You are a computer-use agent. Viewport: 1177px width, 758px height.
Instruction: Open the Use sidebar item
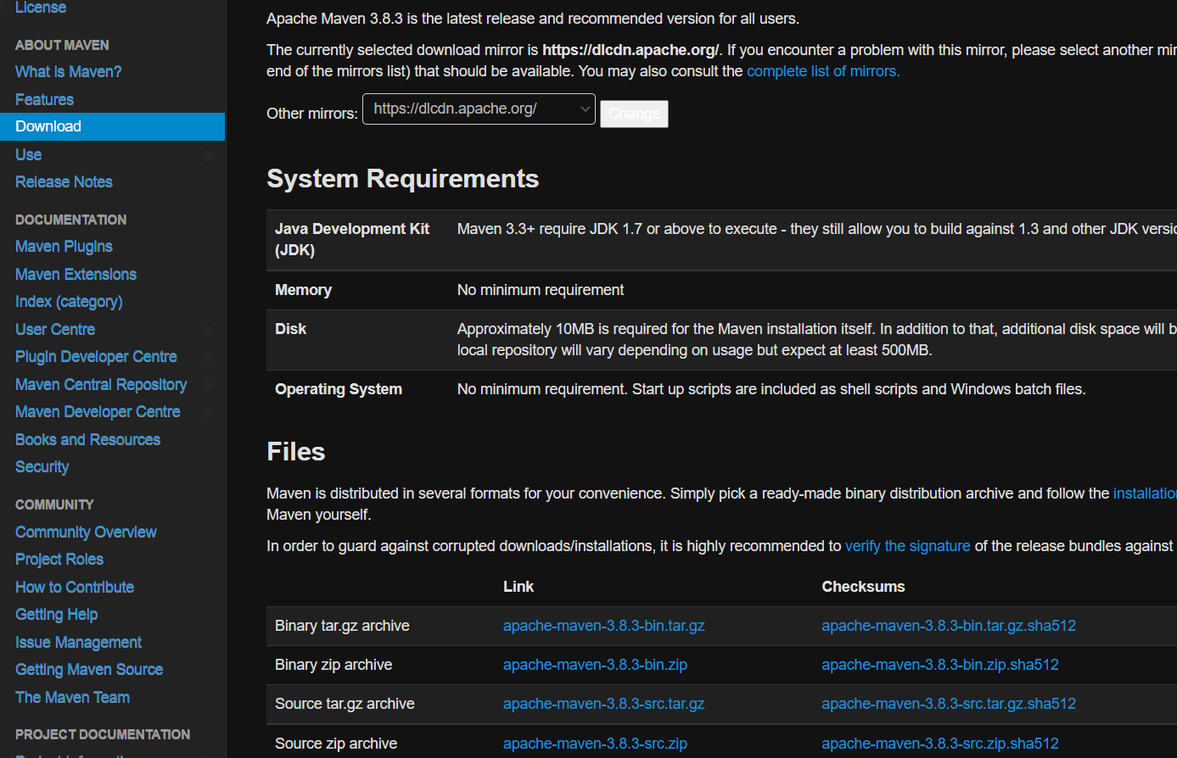point(28,154)
